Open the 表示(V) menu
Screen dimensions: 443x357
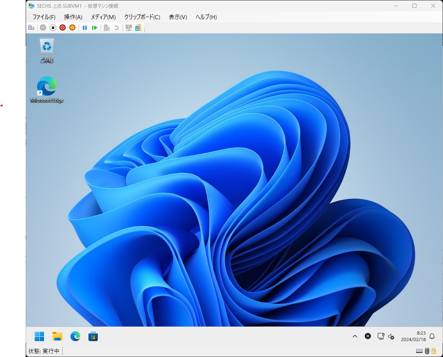click(x=178, y=17)
